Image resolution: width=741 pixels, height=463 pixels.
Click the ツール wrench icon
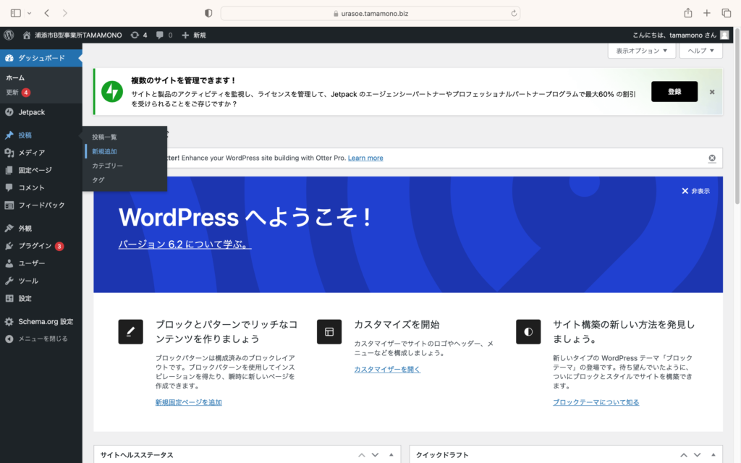pyautogui.click(x=9, y=281)
